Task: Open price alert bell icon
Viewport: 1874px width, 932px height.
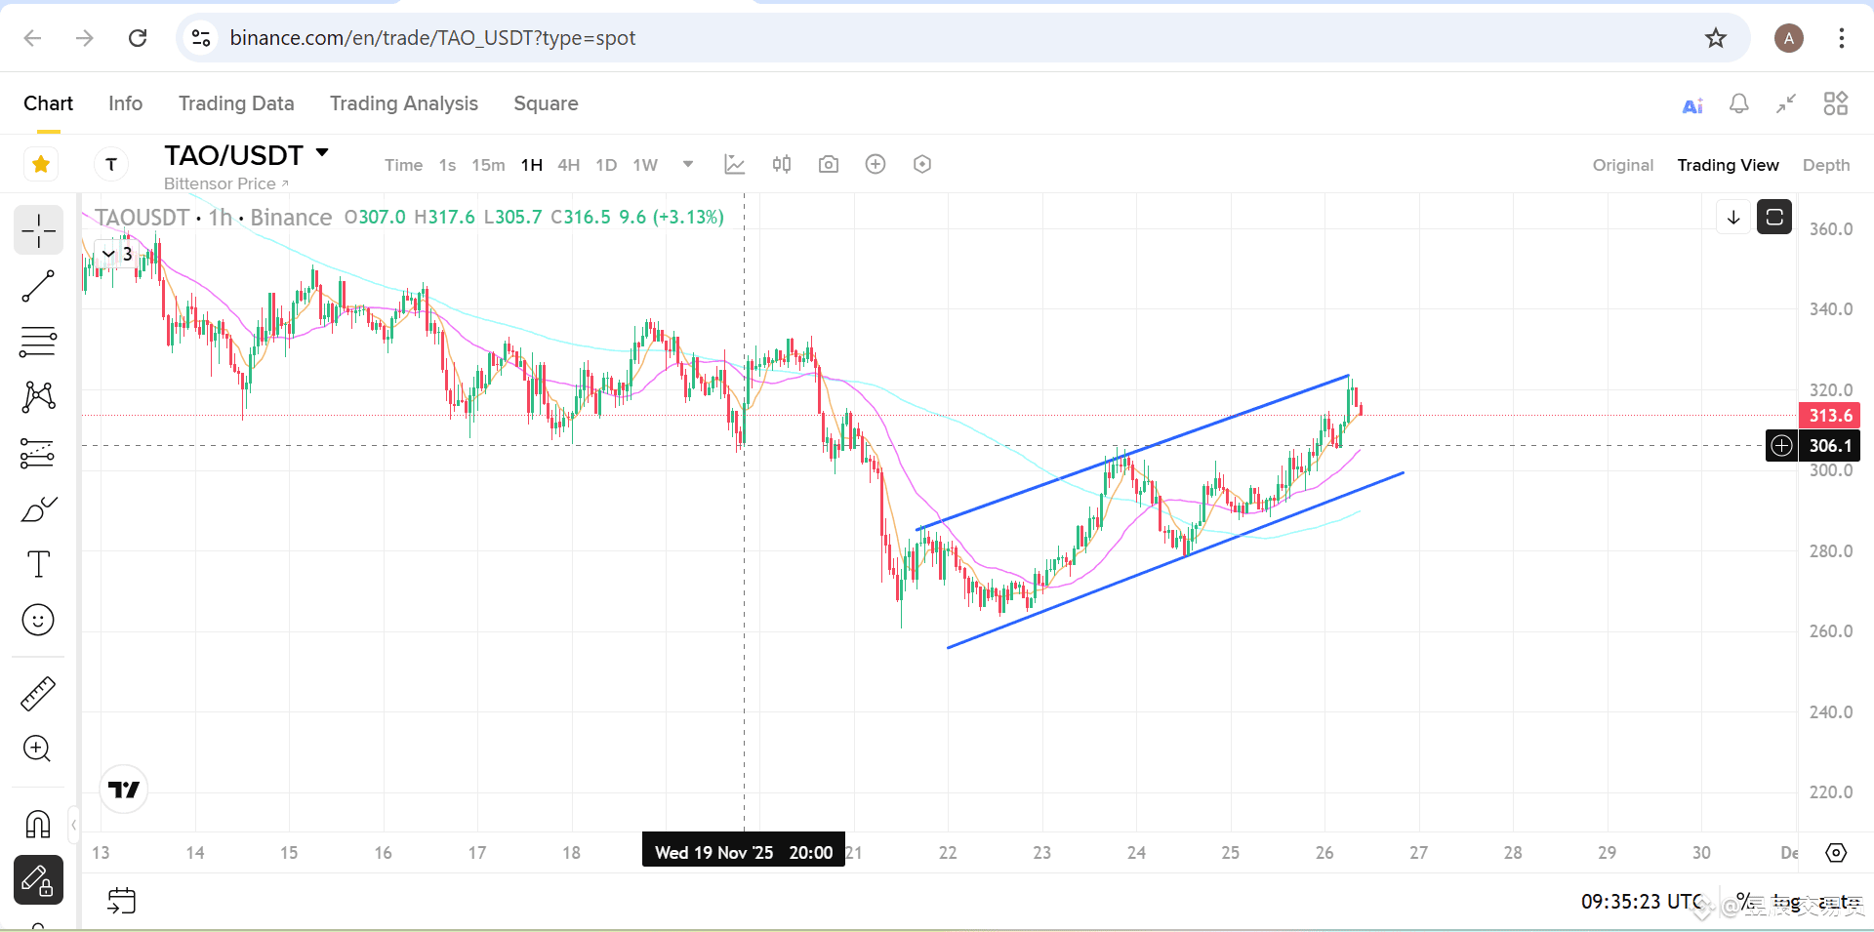Action: click(x=1739, y=103)
